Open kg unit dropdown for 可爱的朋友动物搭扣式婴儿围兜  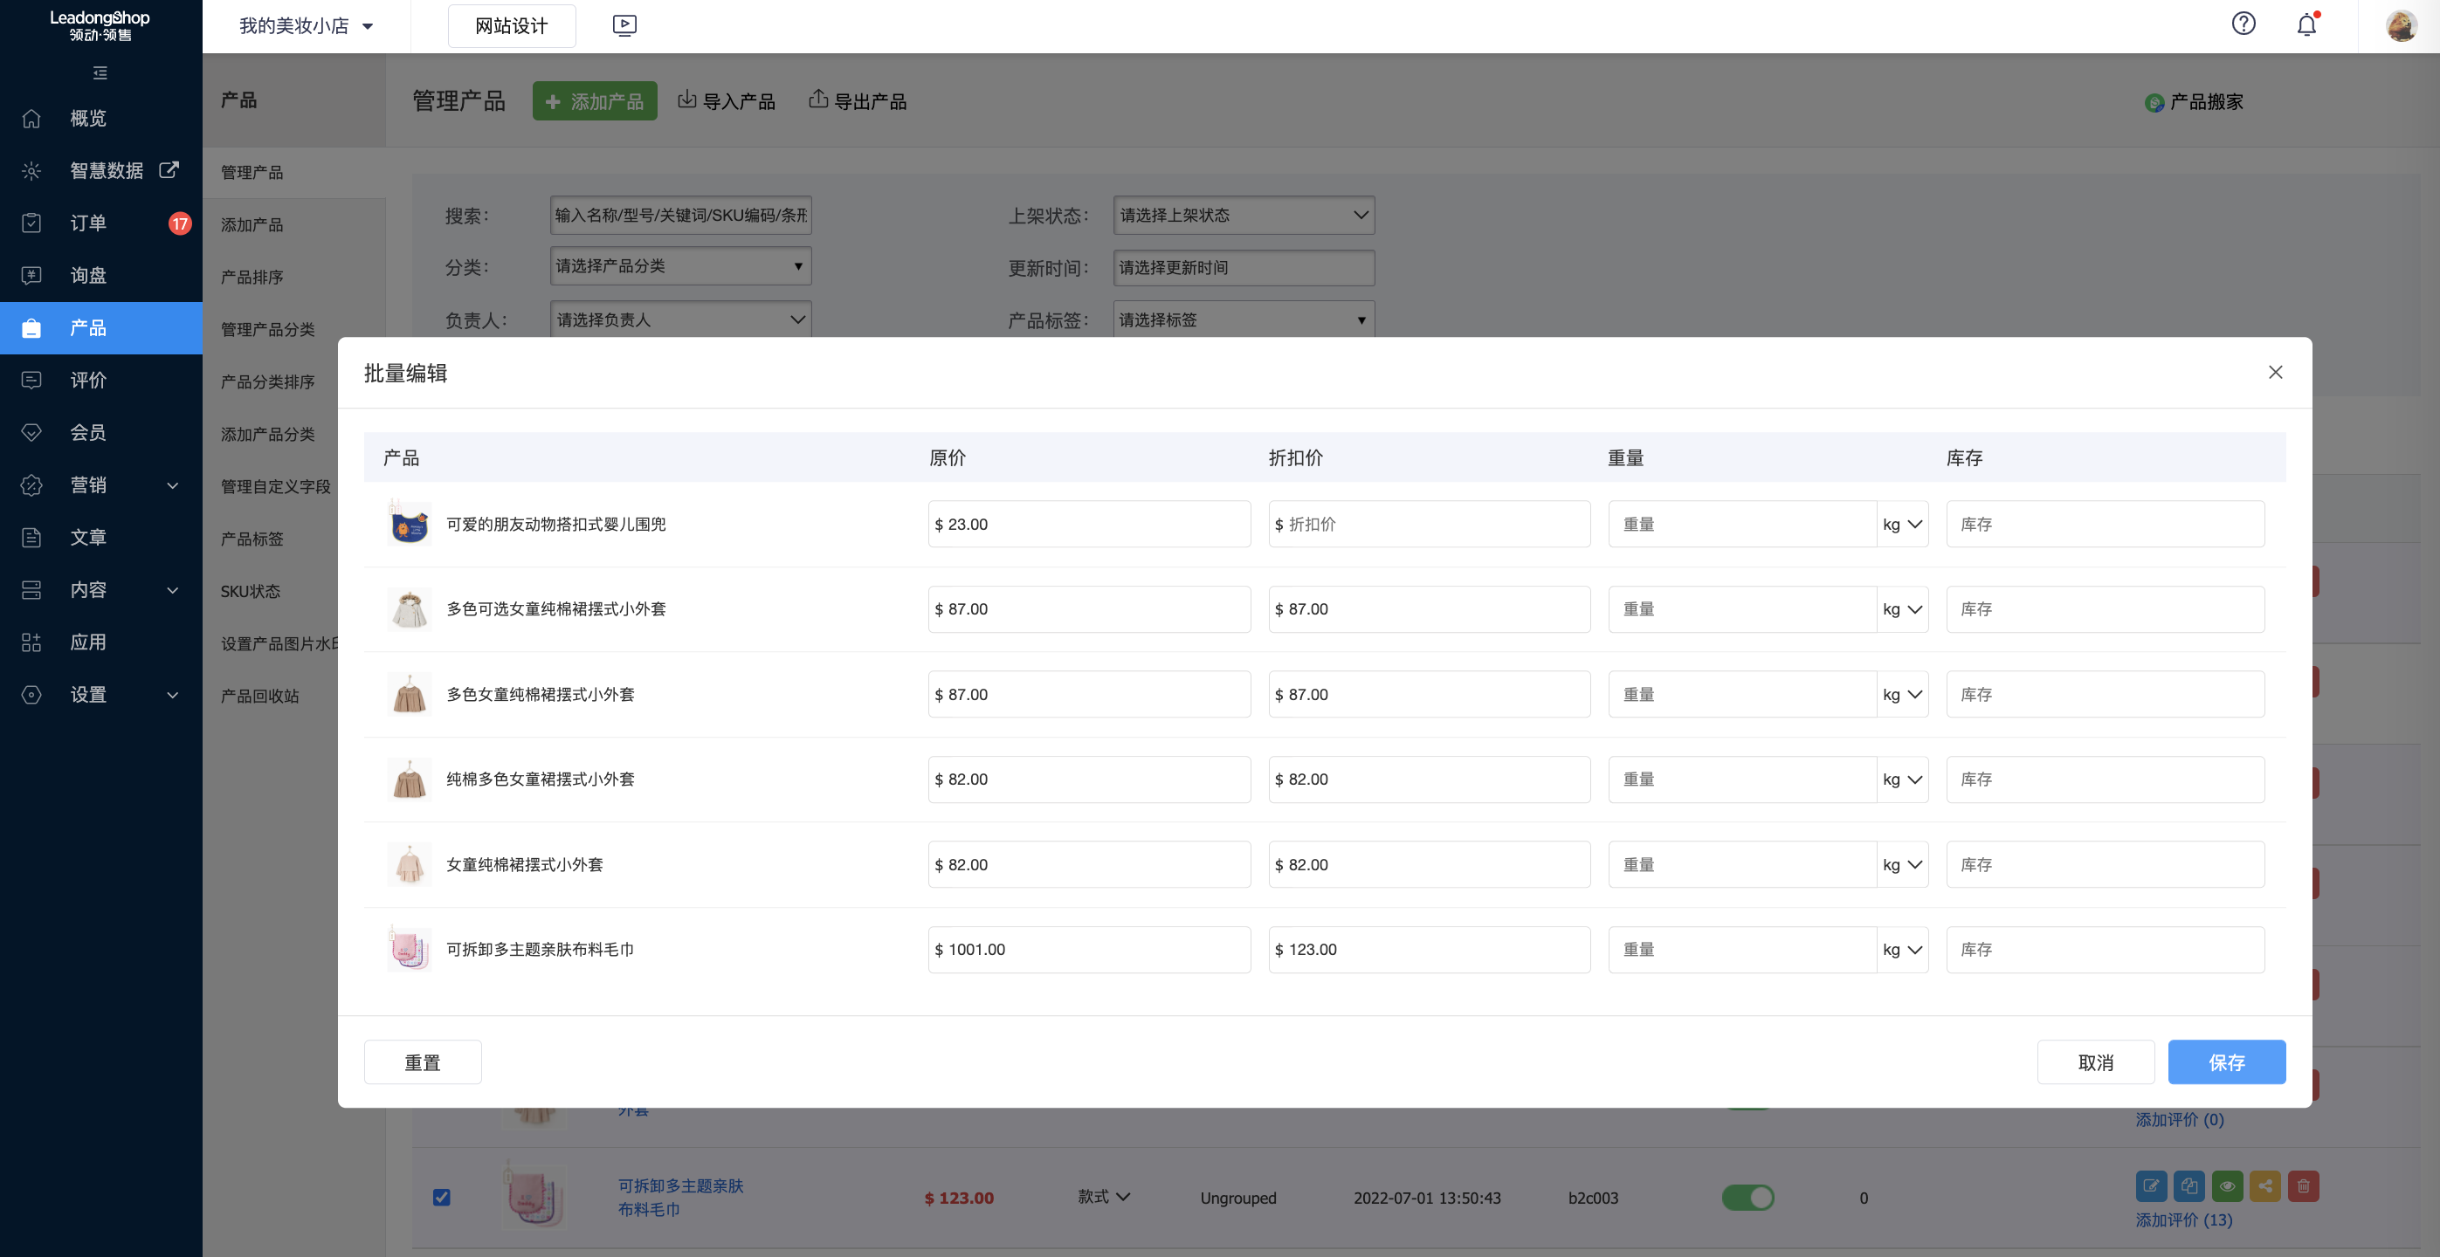pyautogui.click(x=1902, y=525)
